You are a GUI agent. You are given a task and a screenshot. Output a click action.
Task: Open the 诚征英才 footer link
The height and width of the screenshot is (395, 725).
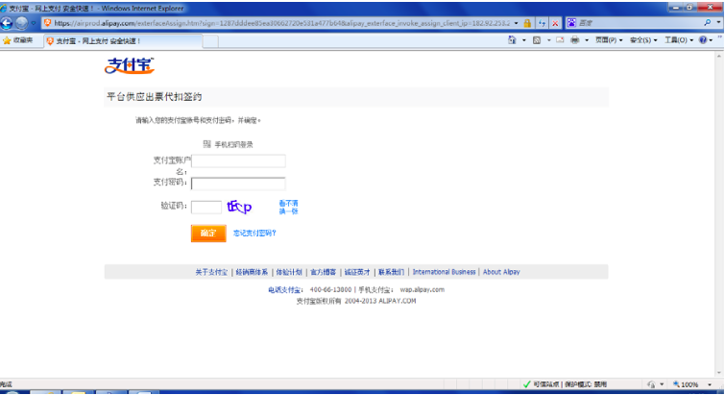(357, 272)
